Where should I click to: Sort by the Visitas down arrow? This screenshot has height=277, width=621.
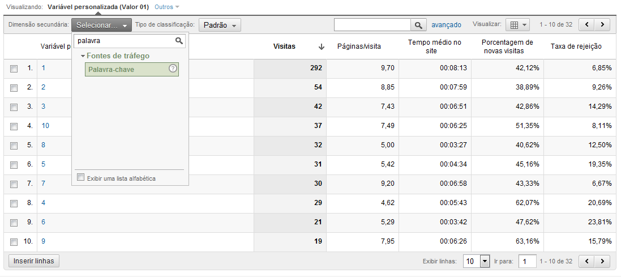point(322,47)
